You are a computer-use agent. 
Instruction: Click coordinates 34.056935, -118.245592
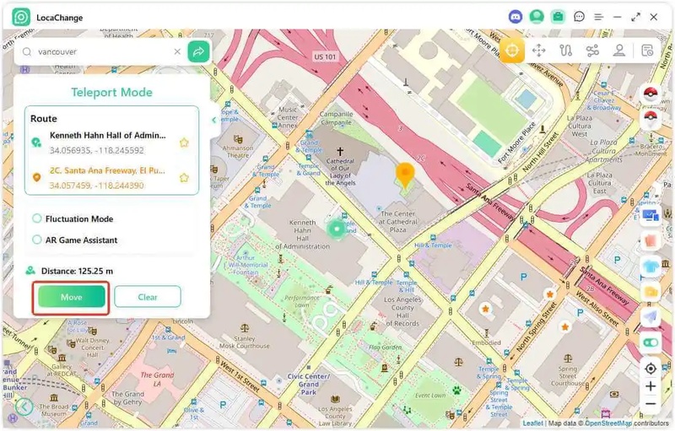click(96, 150)
